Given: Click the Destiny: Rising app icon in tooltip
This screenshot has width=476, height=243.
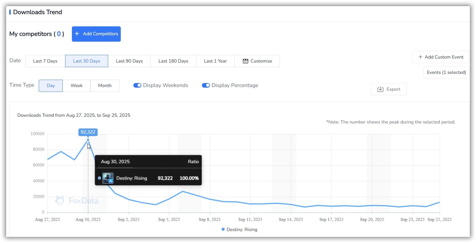Looking at the screenshot, I should pos(108,178).
